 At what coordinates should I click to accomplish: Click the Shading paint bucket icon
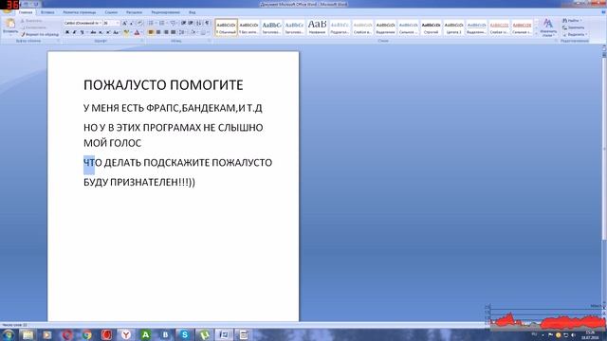pyautogui.click(x=193, y=32)
